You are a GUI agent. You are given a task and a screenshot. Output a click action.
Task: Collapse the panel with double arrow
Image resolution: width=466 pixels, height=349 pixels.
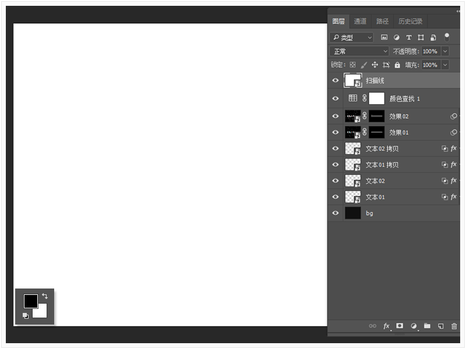458,11
